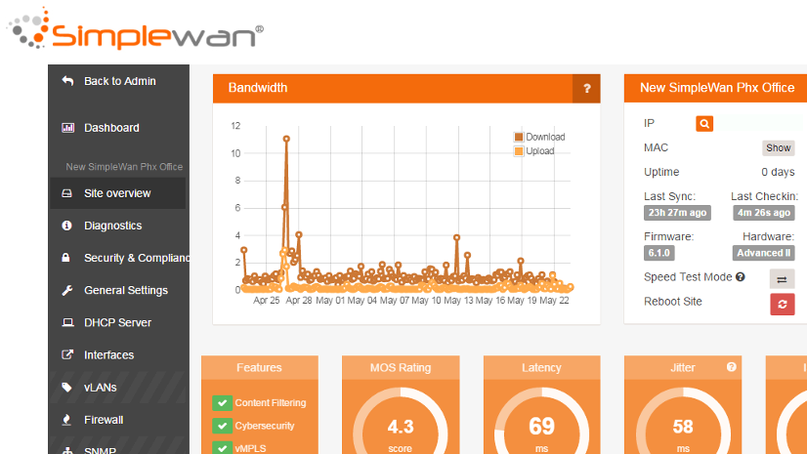Open Site overview in the sidebar
This screenshot has height=454, width=807.
(117, 193)
